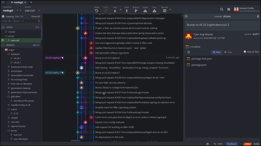
Task: Close the nodegit tab
Action: click(x=25, y=2)
